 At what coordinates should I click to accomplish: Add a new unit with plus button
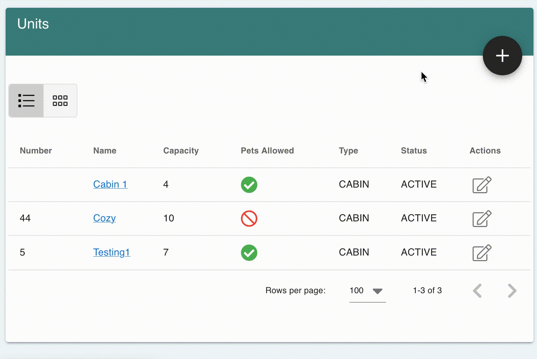click(x=502, y=56)
